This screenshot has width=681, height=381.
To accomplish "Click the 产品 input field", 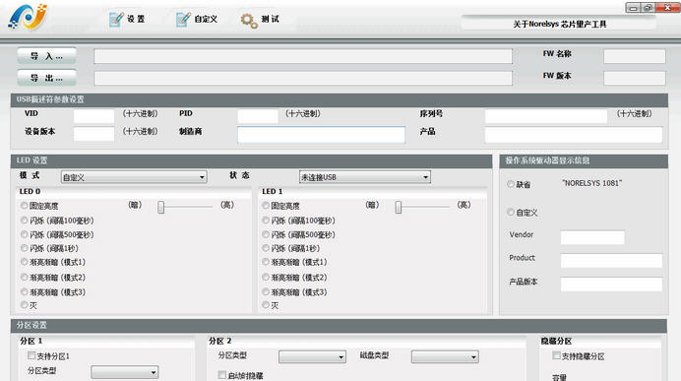I will [574, 134].
